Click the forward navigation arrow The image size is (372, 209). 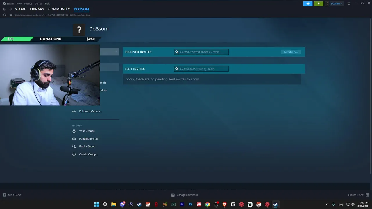(x=10, y=9)
